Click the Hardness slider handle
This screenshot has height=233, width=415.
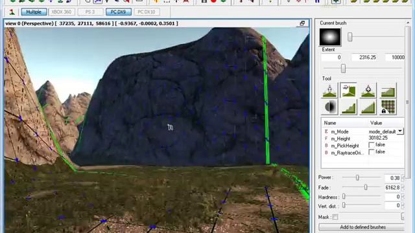click(344, 197)
